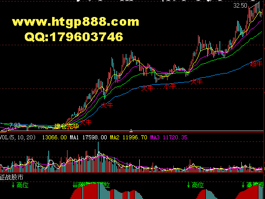
Task: Click the highest candlestick beside 32.50
Action: [259, 8]
